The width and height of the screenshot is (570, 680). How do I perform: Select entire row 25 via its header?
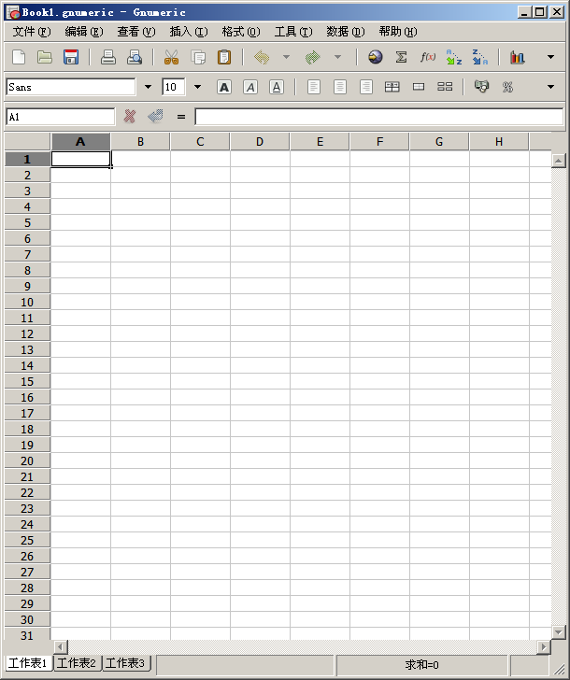pos(27,540)
